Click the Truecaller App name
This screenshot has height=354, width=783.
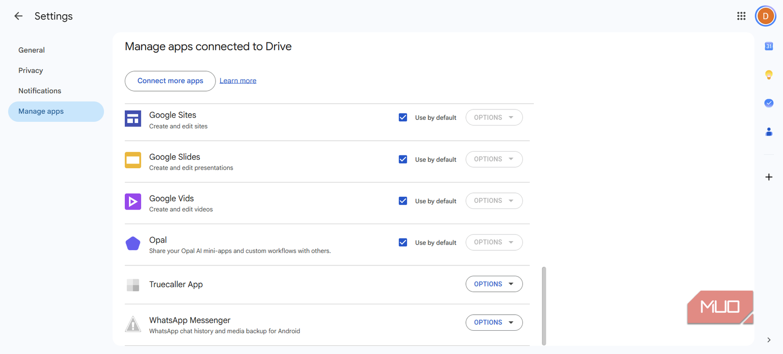176,284
